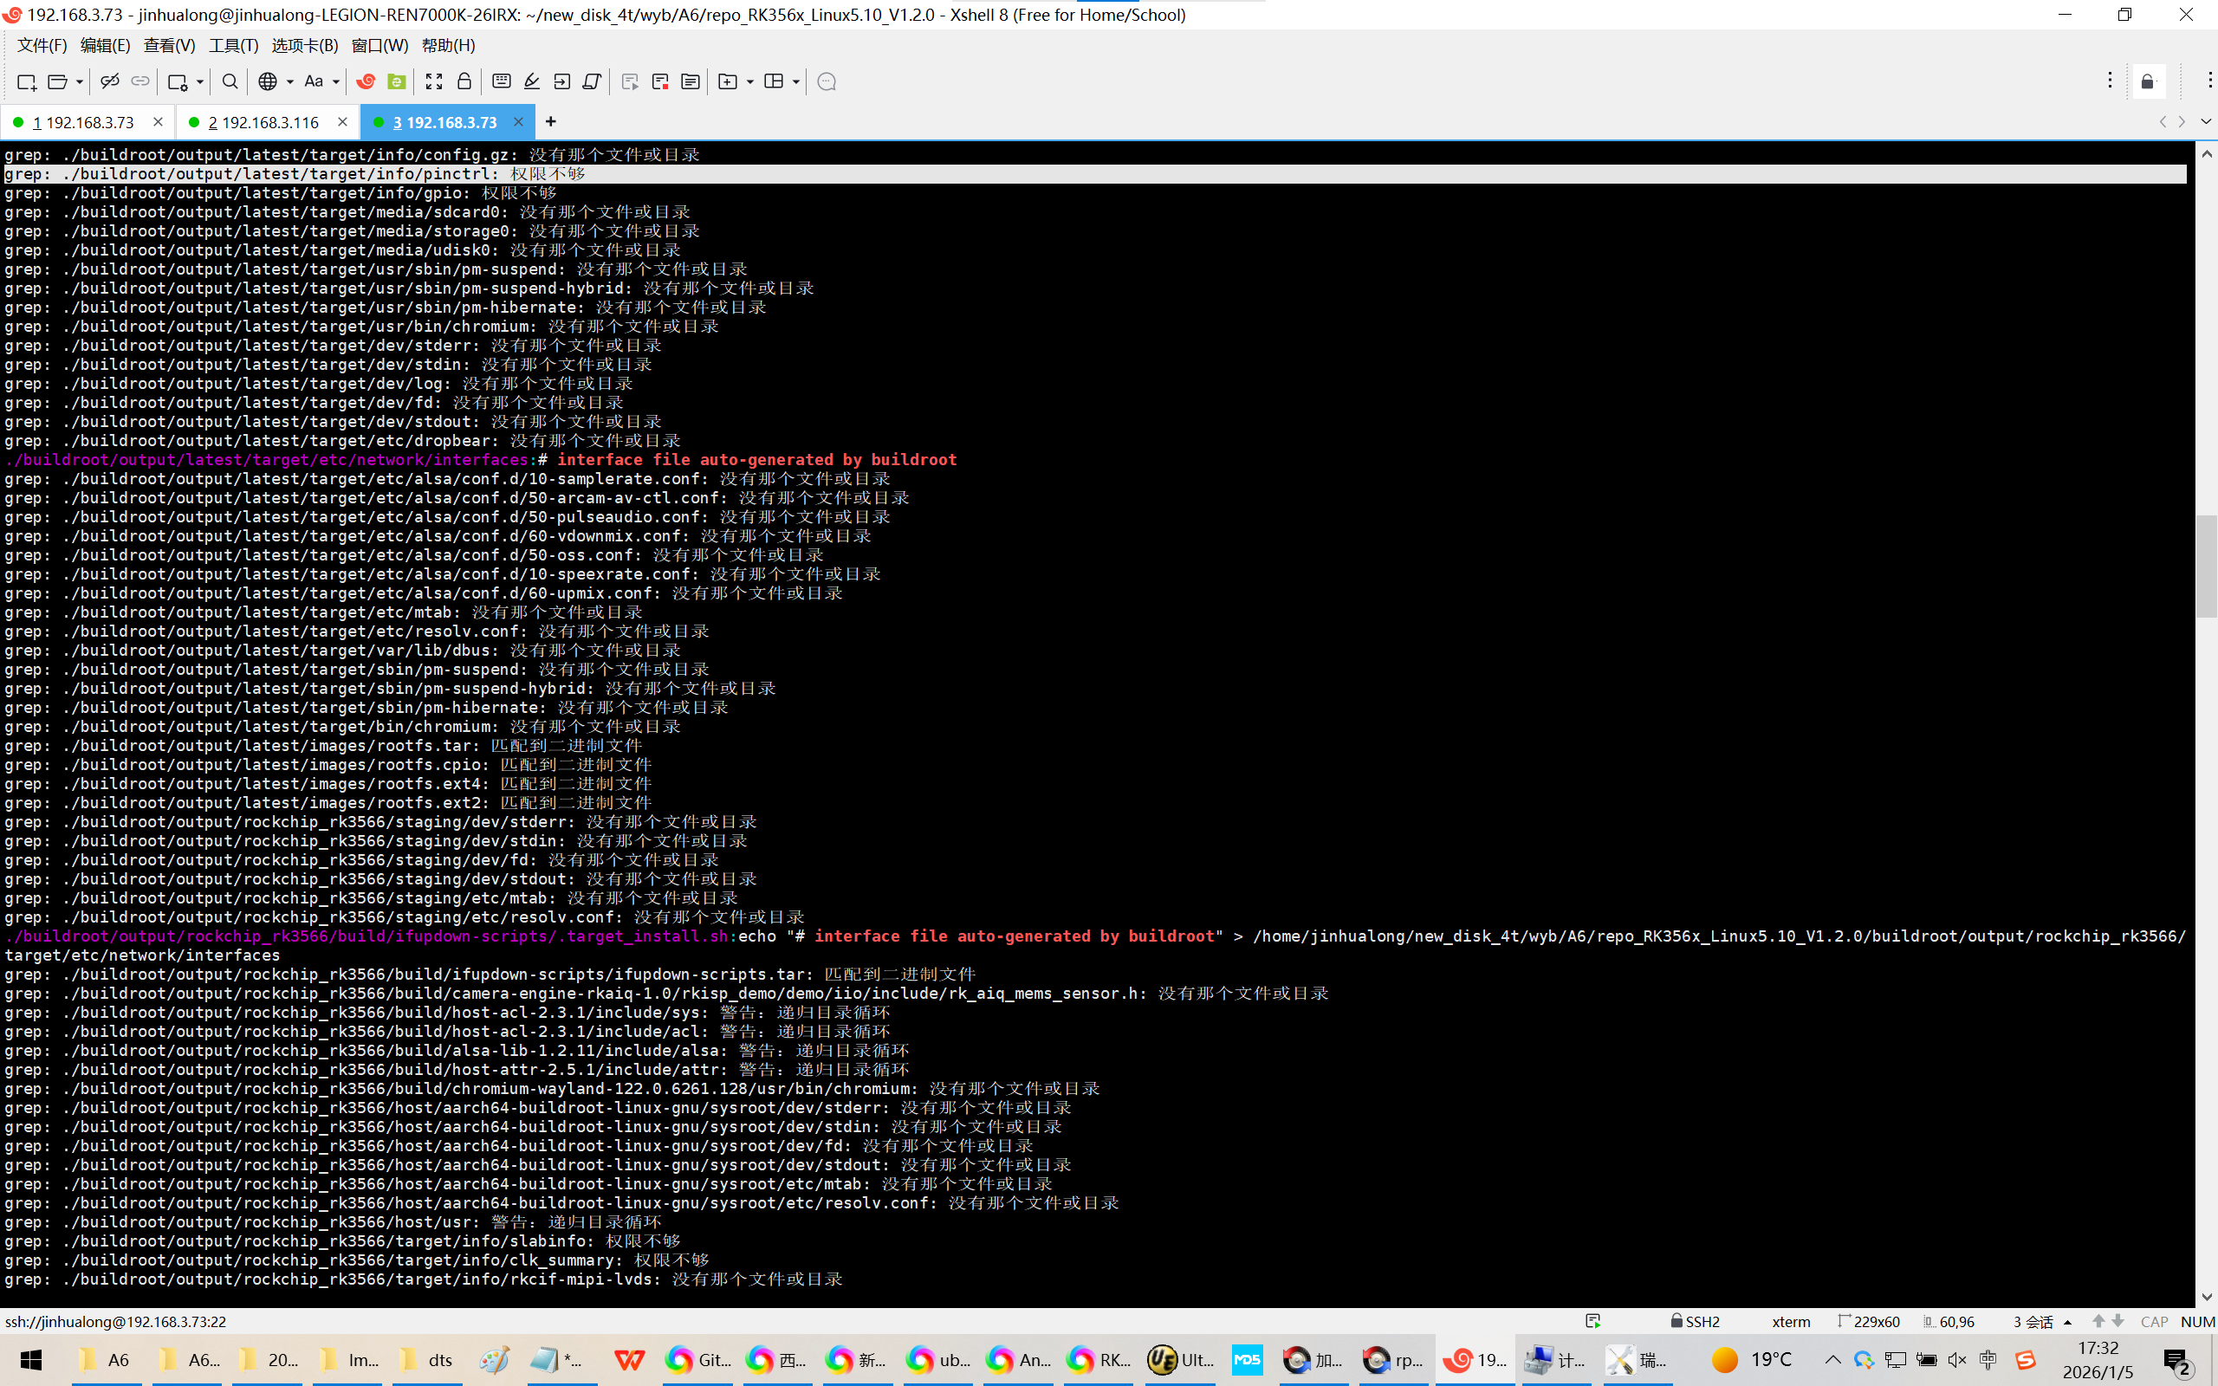Open the MD5 app in taskbar
The width and height of the screenshot is (2218, 1386).
[1247, 1359]
